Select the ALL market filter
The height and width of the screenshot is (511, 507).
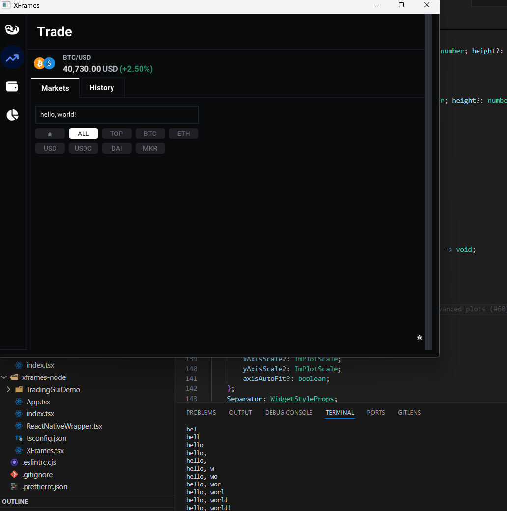(x=83, y=134)
